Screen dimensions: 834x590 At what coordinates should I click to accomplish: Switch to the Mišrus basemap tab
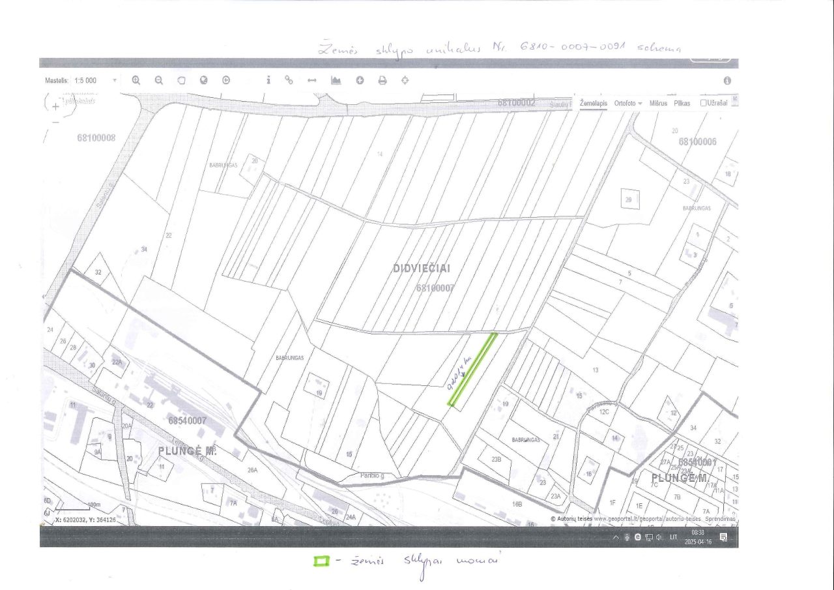point(658,103)
